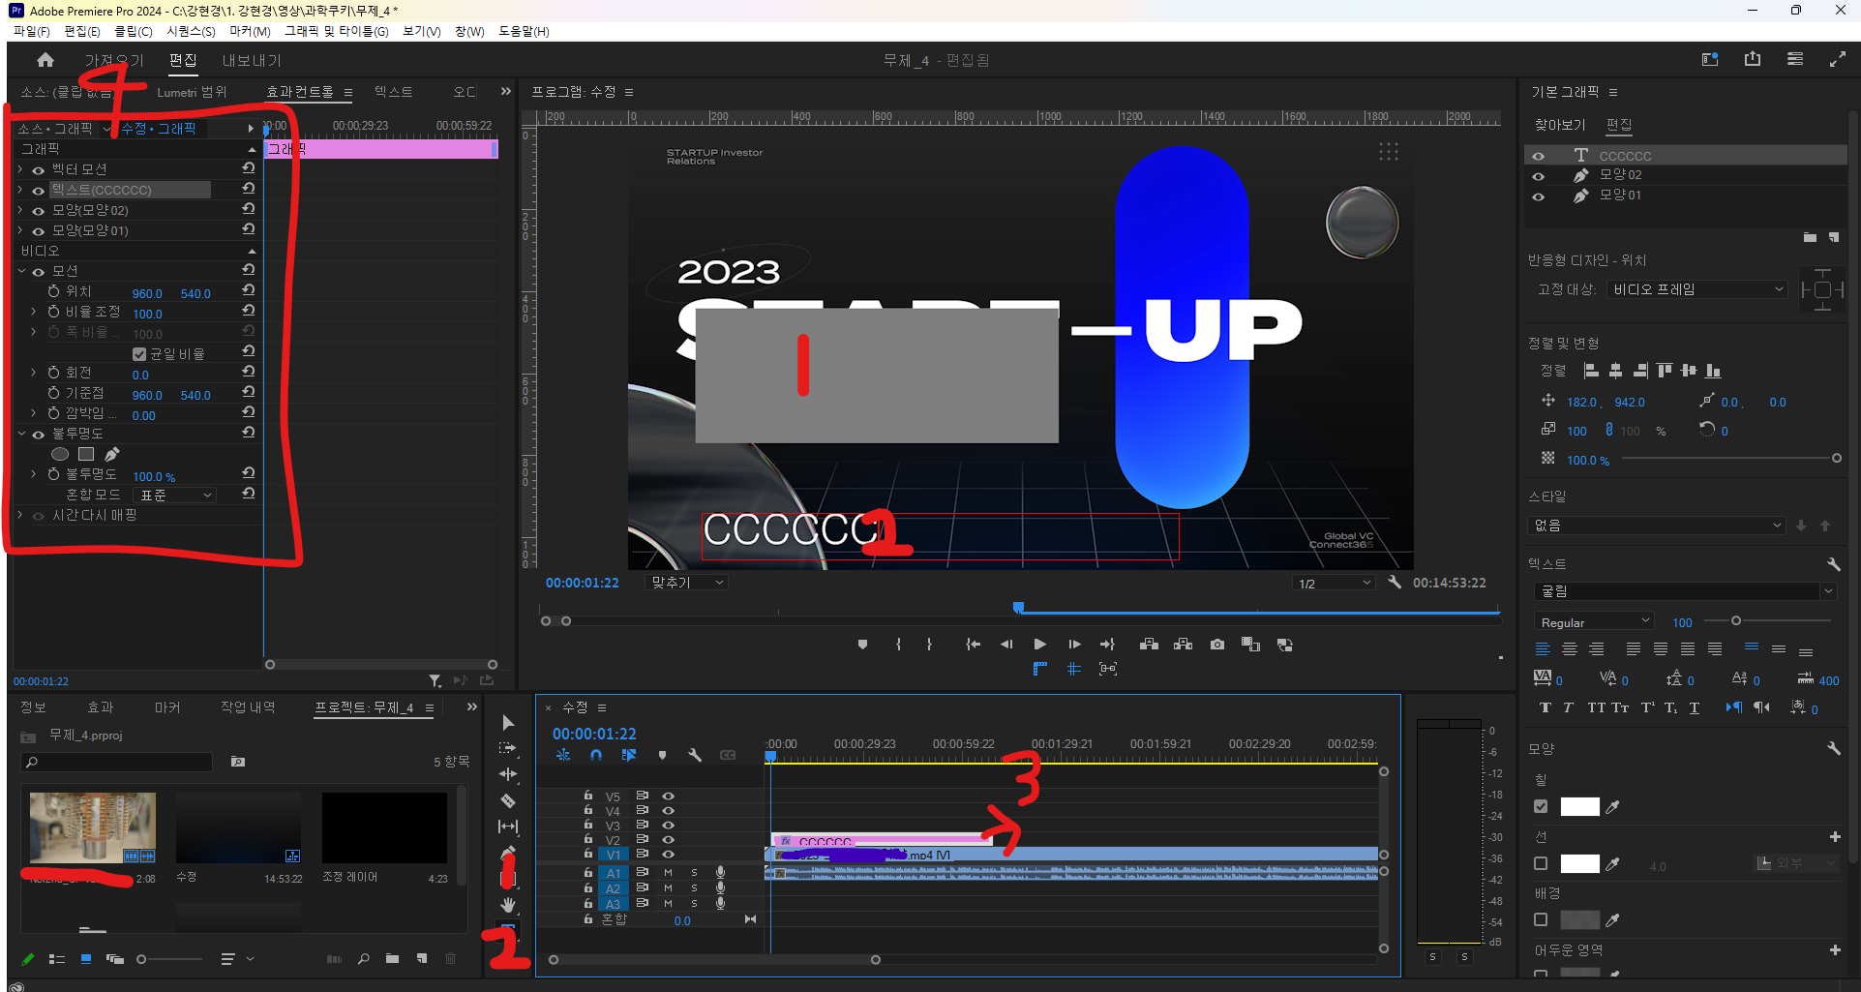Solo audio track A2
1861x992 pixels.
[x=694, y=887]
